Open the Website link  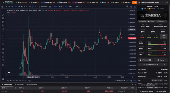142,21
